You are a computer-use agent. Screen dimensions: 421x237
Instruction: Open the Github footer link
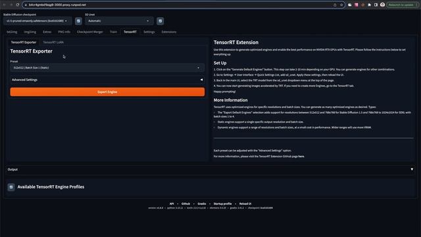[186, 203]
